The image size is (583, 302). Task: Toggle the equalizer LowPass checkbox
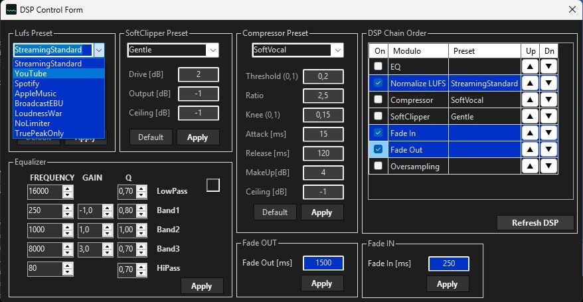[213, 185]
